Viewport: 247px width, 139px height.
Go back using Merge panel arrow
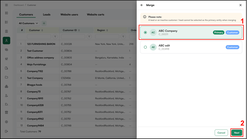142,5
